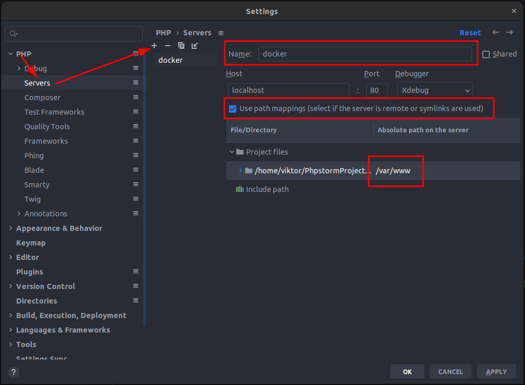Collapse the PHP settings group

11,54
